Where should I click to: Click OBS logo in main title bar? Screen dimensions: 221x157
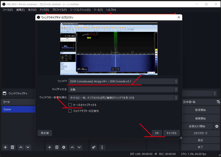(4, 4)
